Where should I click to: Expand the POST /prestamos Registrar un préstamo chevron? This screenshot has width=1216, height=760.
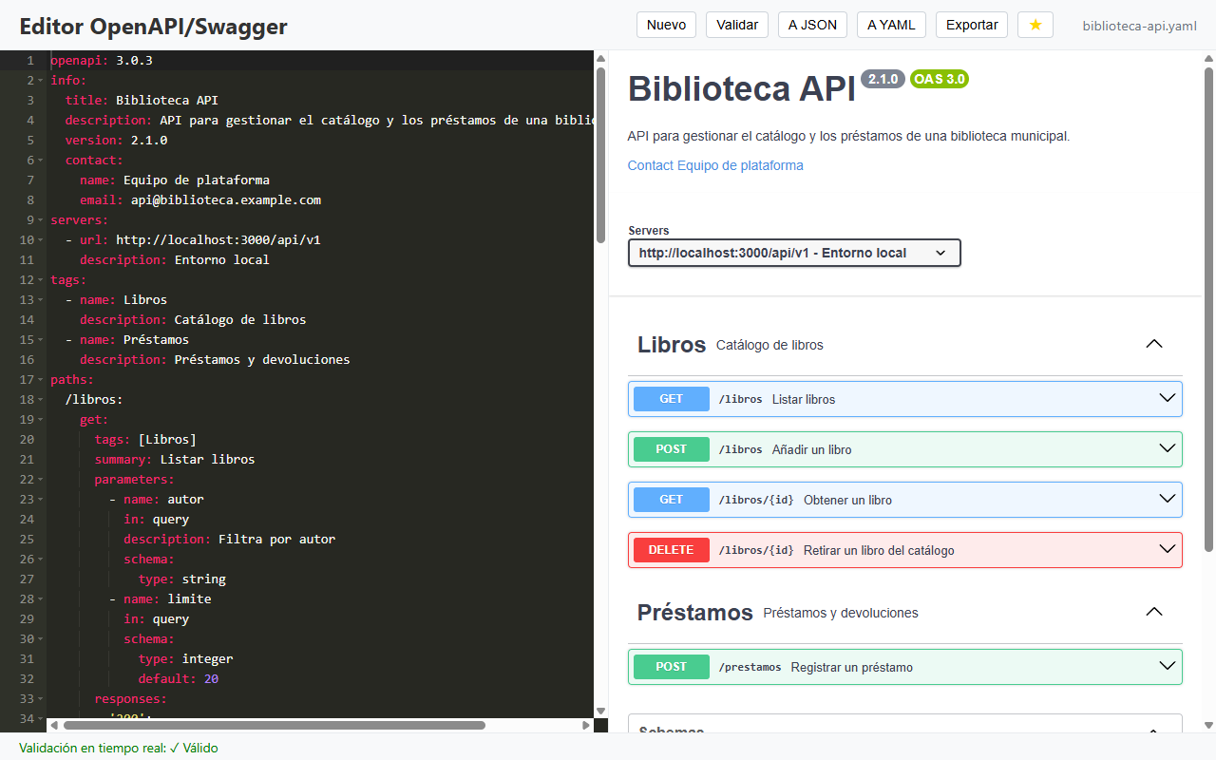coord(1168,666)
